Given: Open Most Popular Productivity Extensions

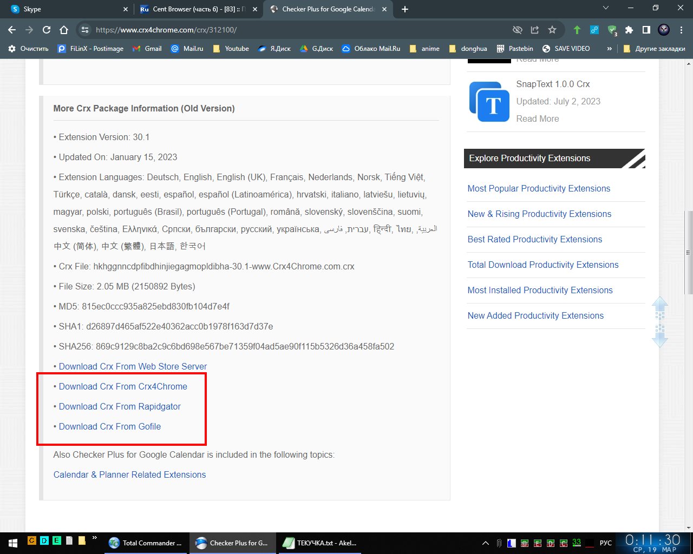Looking at the screenshot, I should (539, 188).
